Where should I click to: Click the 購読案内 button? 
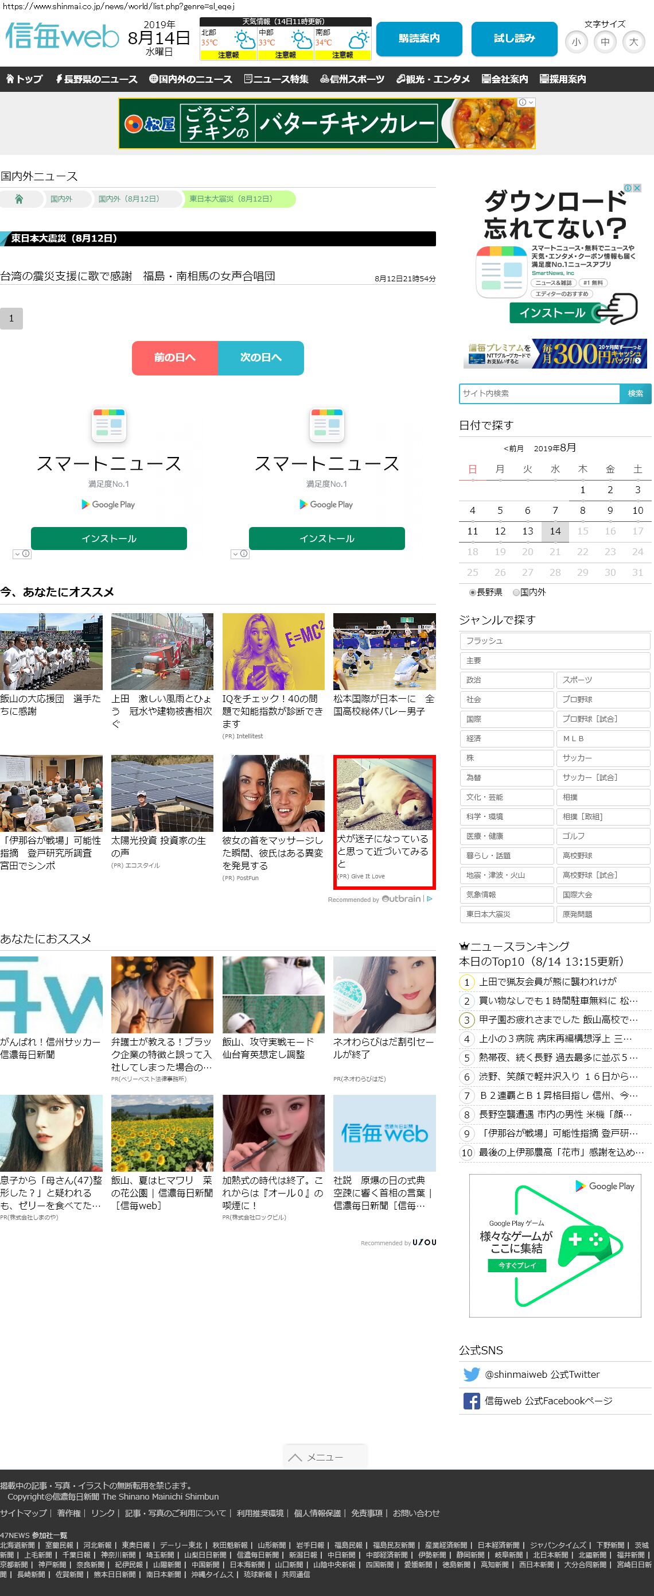419,38
